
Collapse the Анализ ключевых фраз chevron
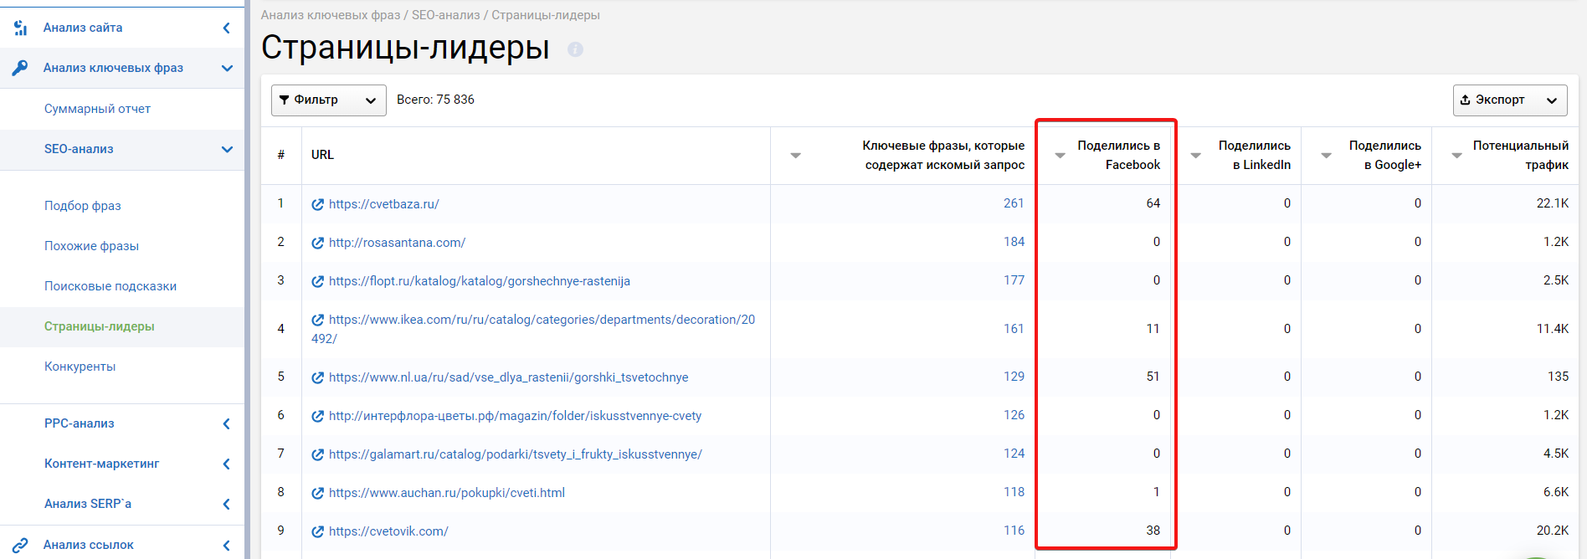pyautogui.click(x=227, y=68)
